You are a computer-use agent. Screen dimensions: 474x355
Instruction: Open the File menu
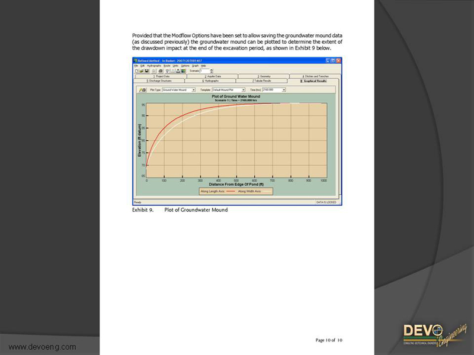click(x=136, y=65)
